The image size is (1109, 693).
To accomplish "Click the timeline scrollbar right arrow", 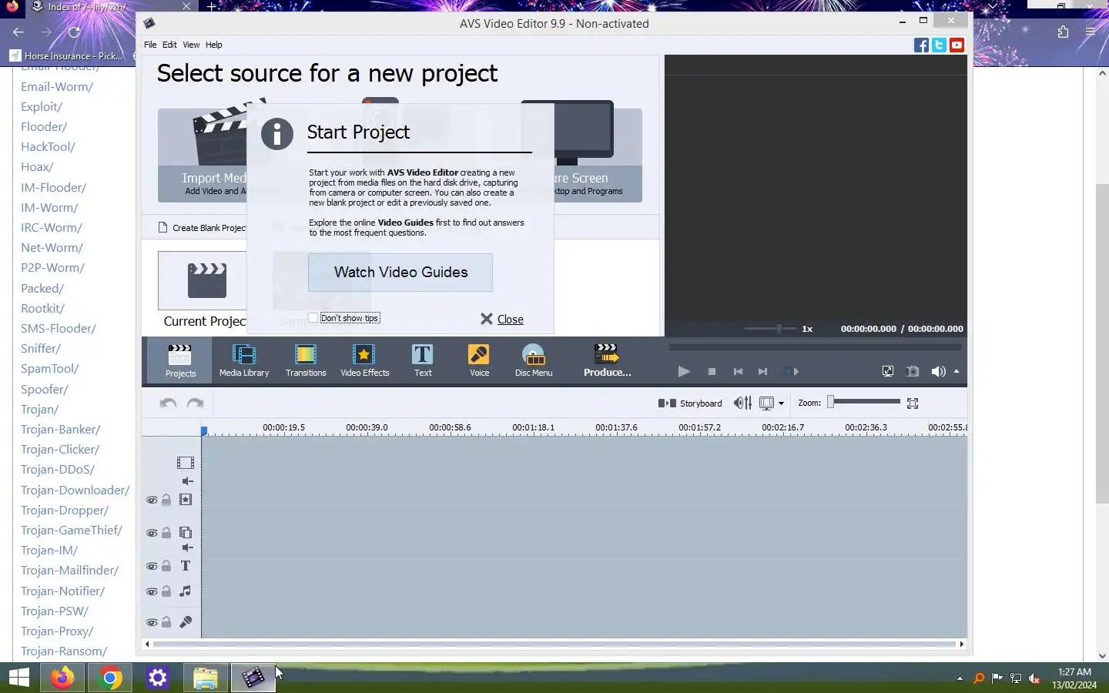I will [x=961, y=644].
